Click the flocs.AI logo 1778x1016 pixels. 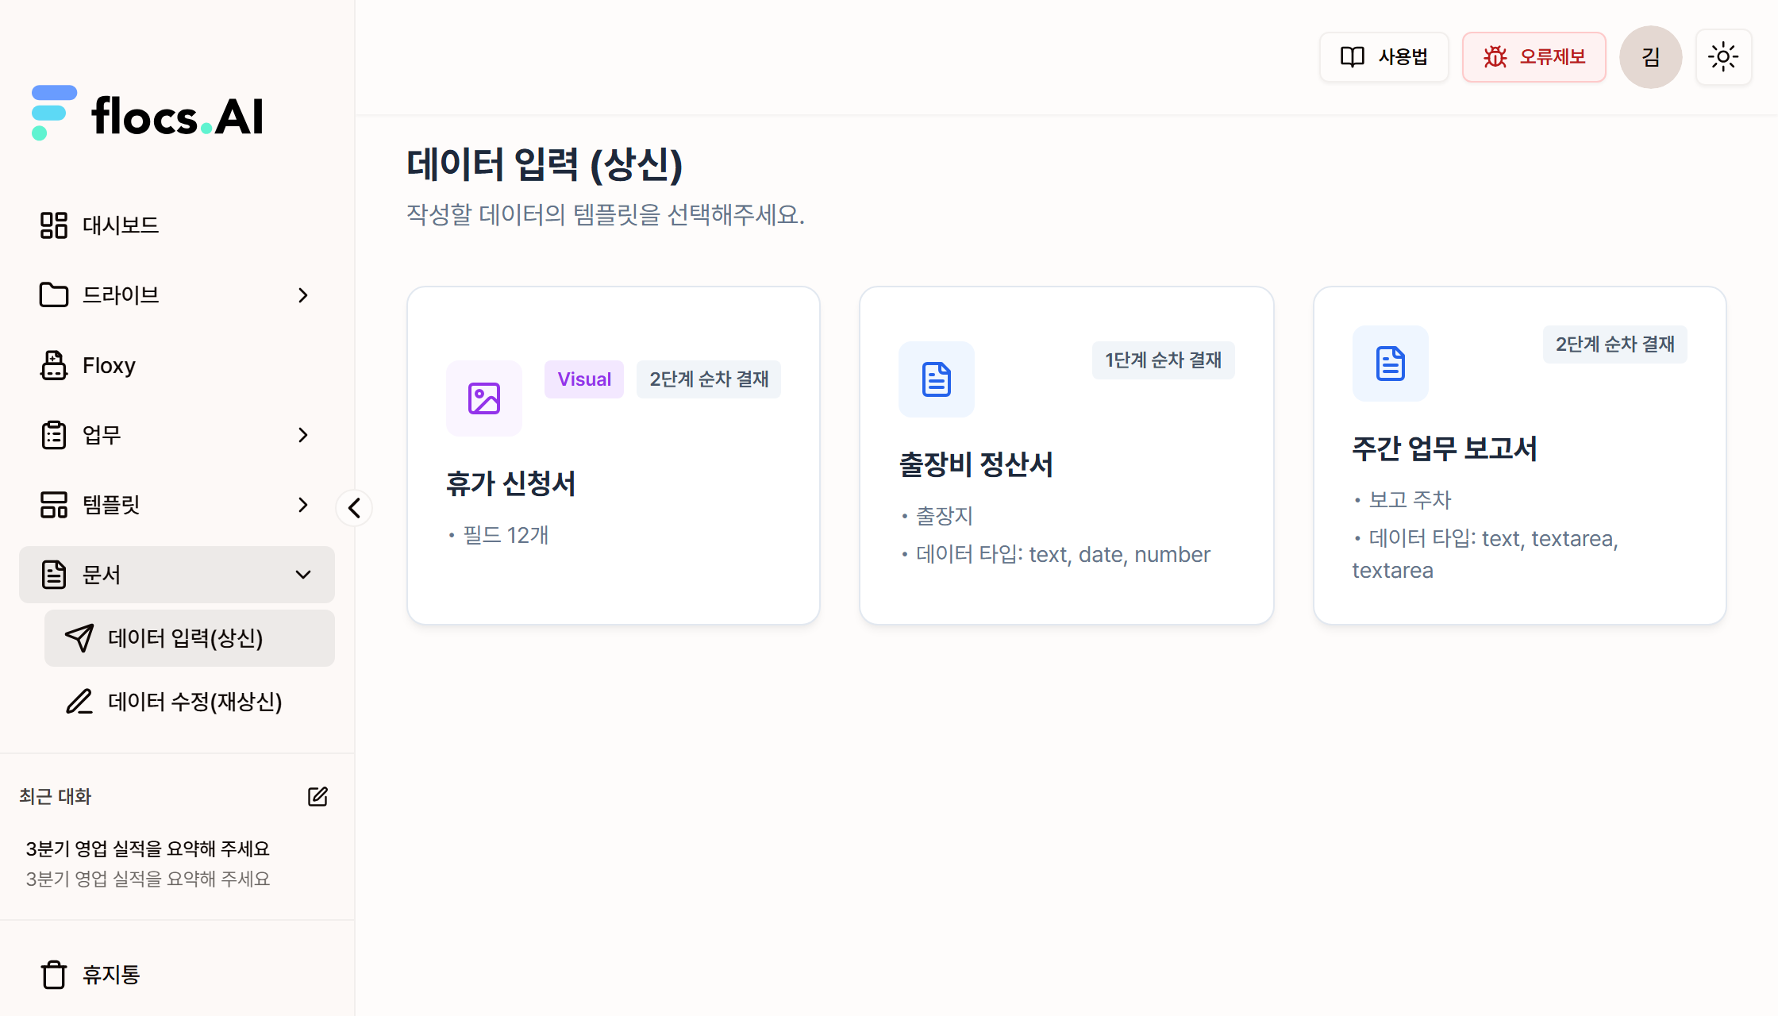pyautogui.click(x=147, y=114)
